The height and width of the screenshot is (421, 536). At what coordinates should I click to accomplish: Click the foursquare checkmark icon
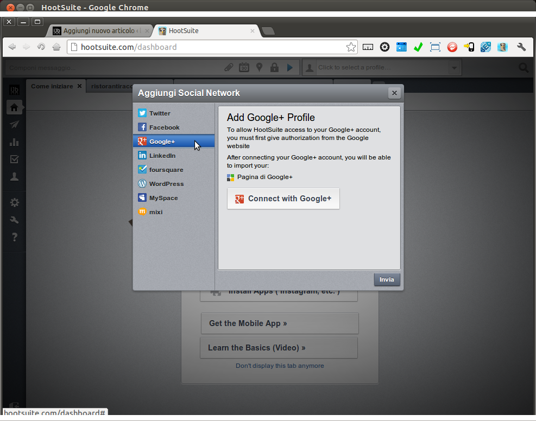click(x=142, y=169)
